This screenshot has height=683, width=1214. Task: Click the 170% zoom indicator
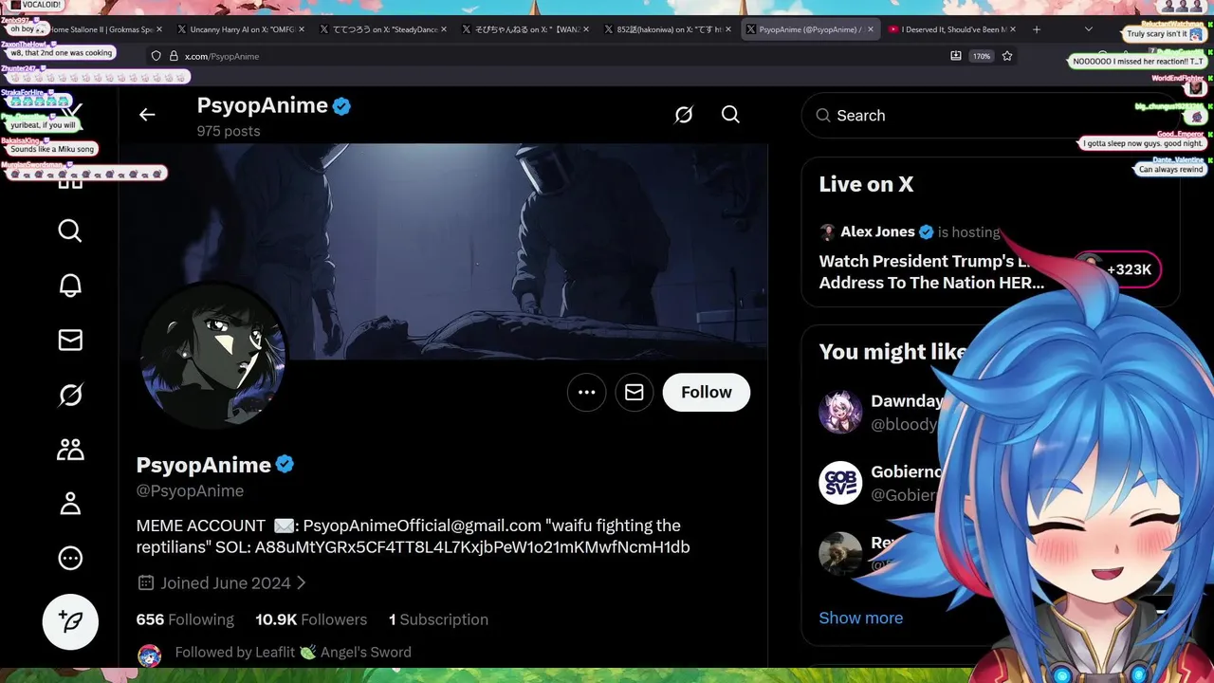coord(982,56)
